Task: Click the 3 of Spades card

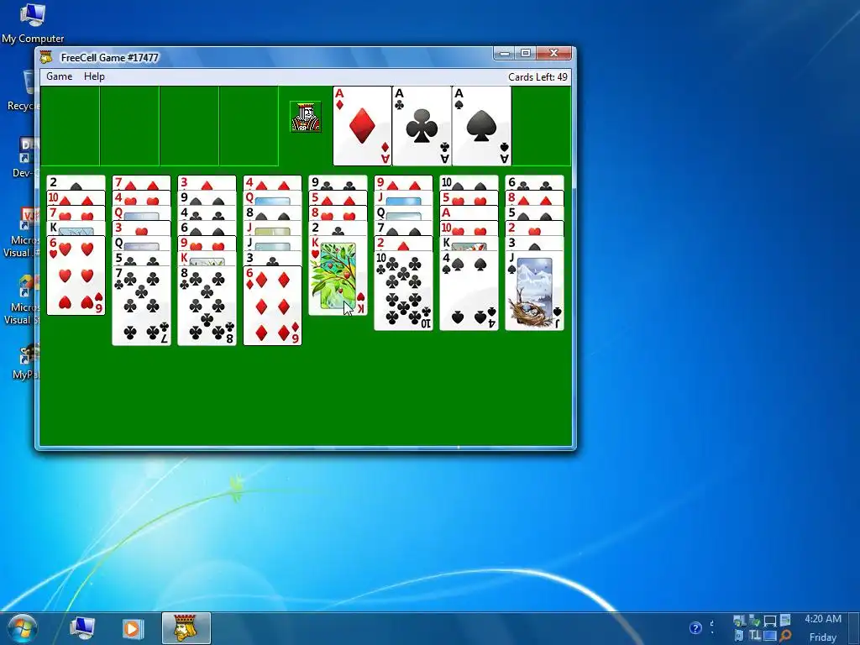Action: 535,243
